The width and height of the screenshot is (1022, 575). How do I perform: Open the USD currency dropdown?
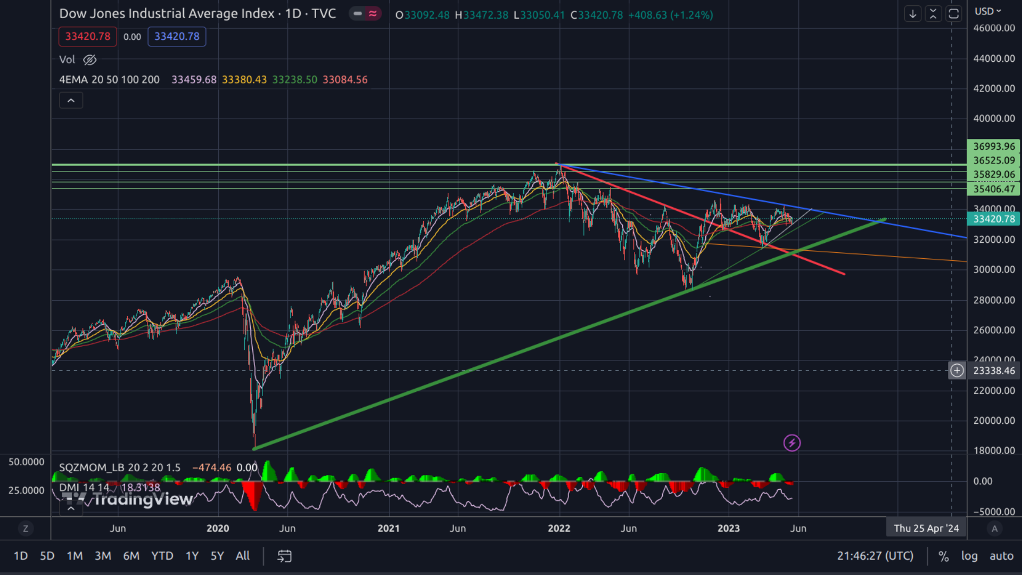pos(988,11)
